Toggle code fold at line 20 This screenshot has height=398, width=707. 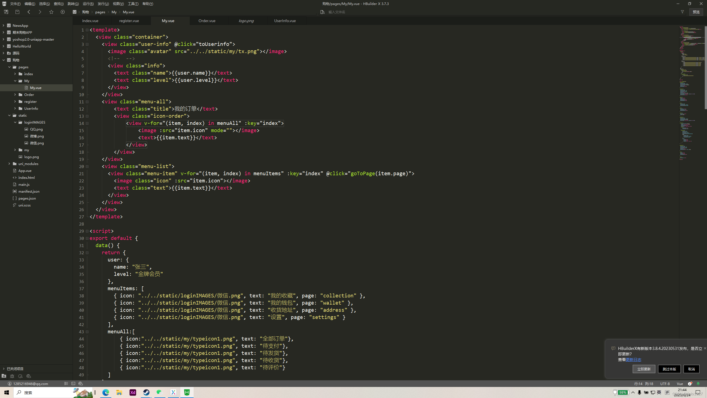[x=87, y=166]
